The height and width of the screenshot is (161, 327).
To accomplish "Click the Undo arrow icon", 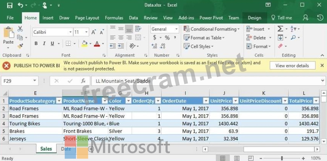I will [21, 5].
